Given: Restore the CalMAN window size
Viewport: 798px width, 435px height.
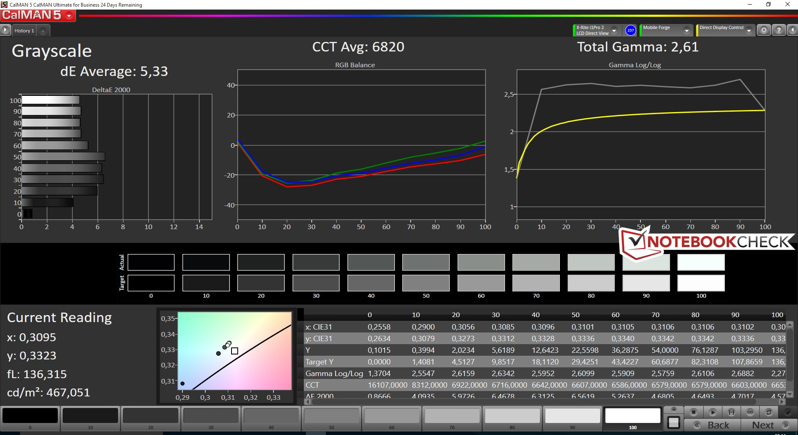Looking at the screenshot, I should (x=768, y=5).
